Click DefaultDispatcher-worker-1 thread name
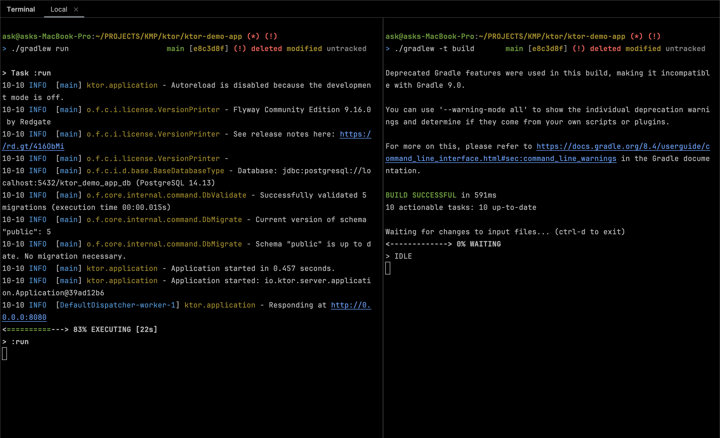 (117, 305)
